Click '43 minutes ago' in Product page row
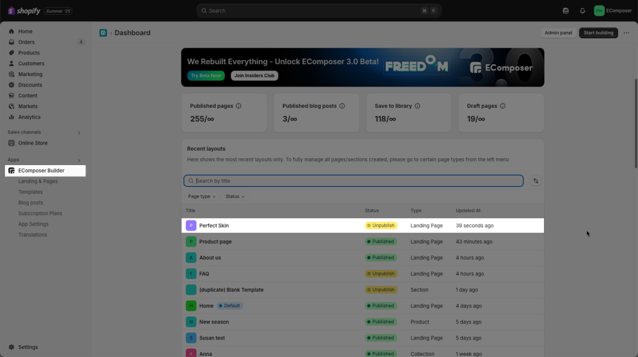The width and height of the screenshot is (638, 357). tap(474, 241)
